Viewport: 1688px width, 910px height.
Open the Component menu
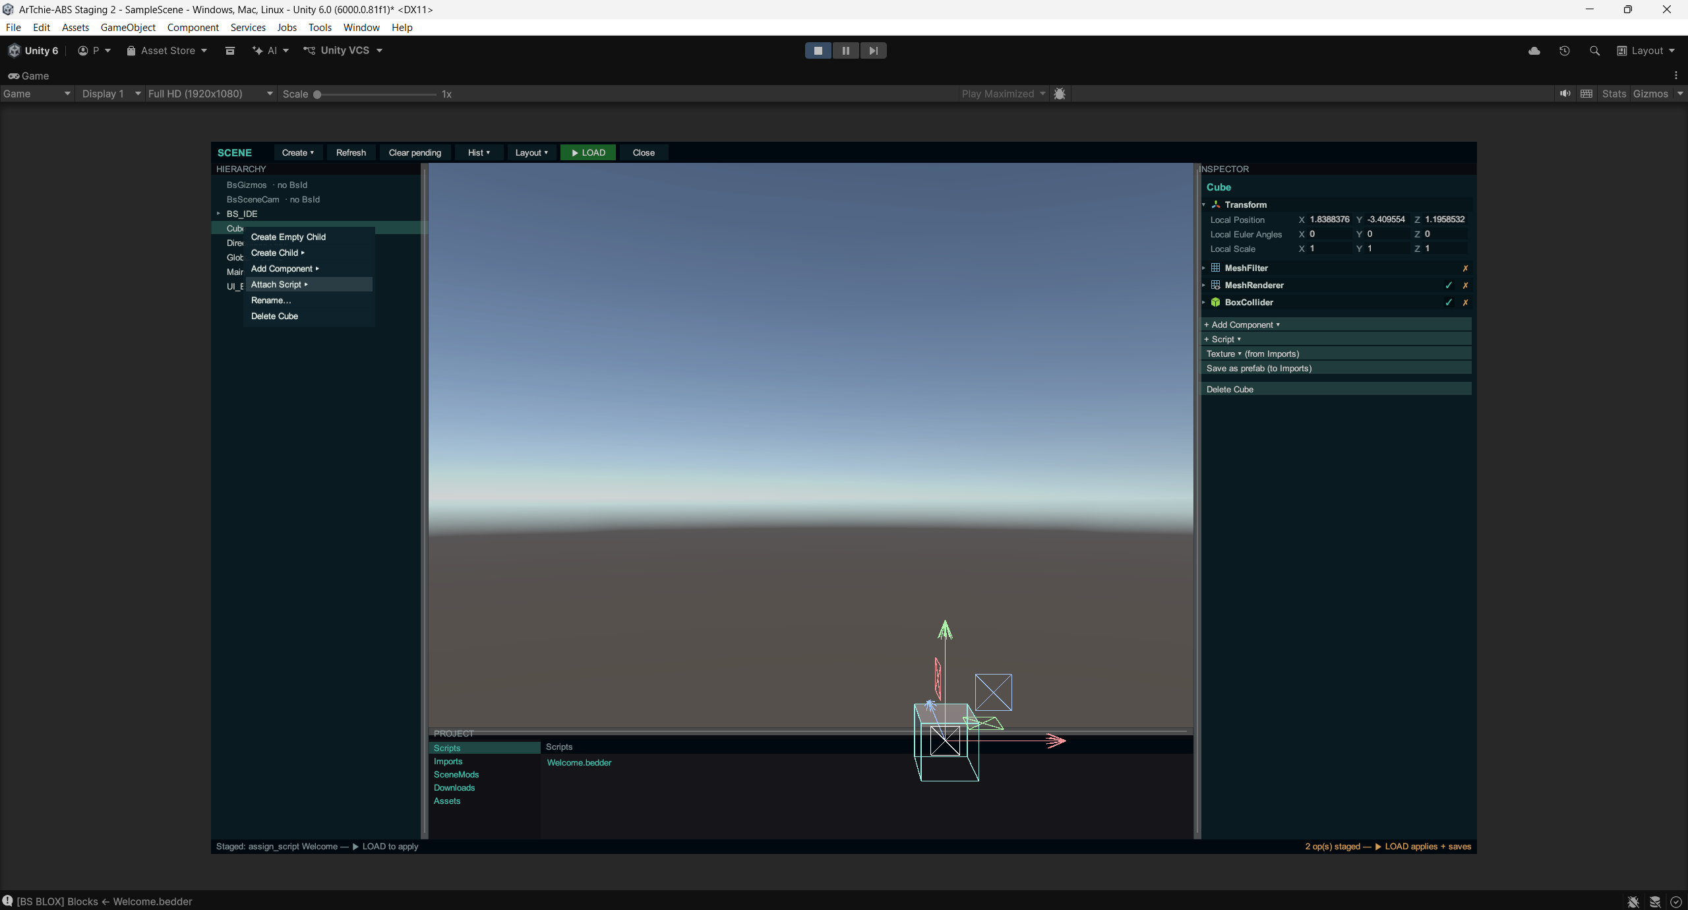193,28
